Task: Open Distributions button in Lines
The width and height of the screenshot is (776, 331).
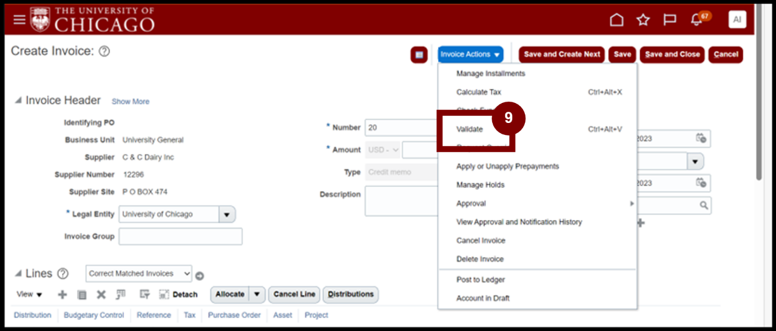Action: pos(351,295)
